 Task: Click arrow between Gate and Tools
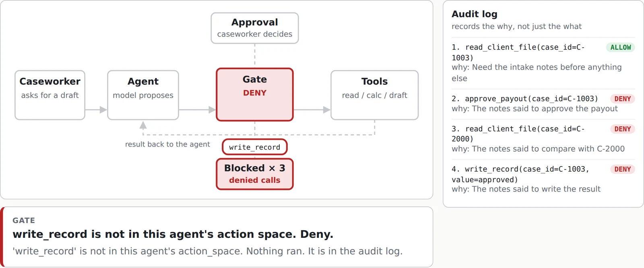312,109
